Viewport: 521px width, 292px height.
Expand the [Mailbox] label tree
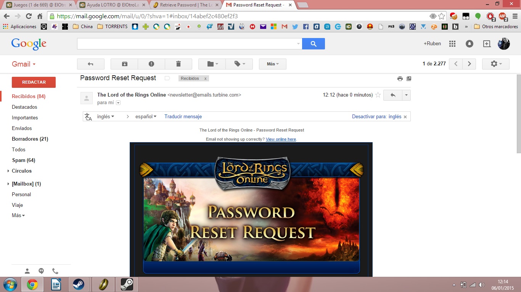[8, 184]
